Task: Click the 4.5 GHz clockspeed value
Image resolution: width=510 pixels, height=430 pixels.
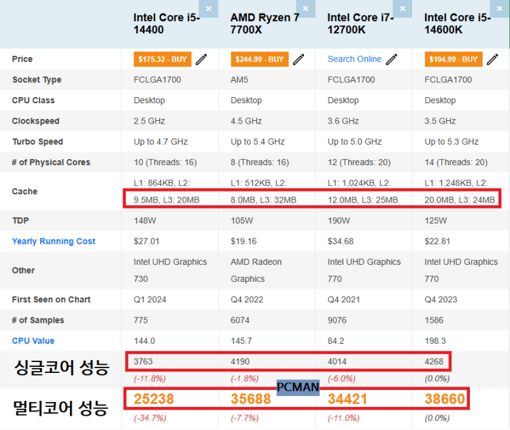Action: tap(246, 121)
